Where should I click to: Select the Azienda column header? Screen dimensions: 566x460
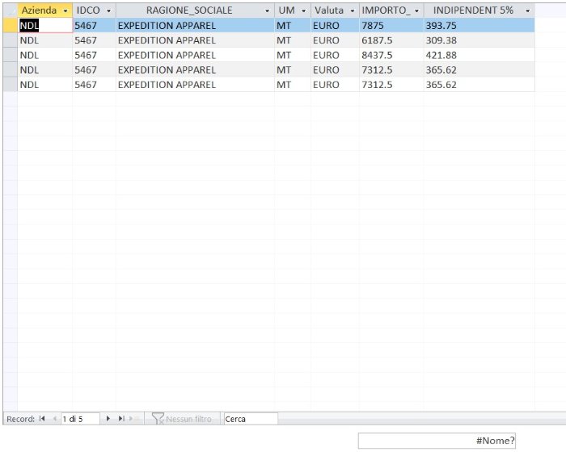click(x=44, y=10)
